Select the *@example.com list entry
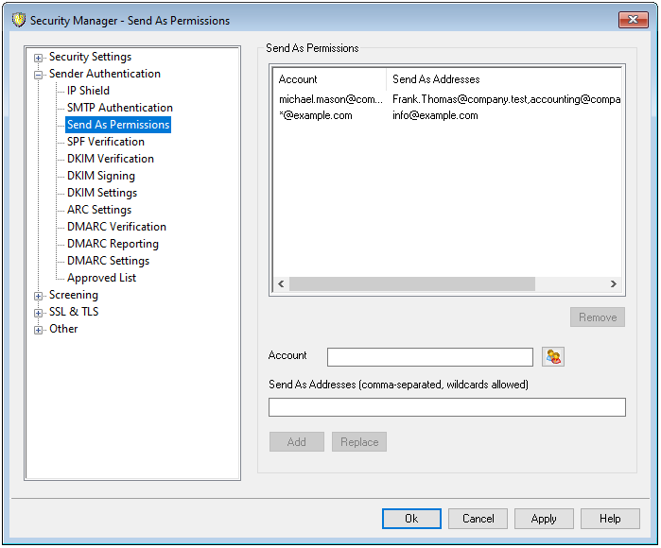The height and width of the screenshot is (548, 661). (316, 115)
